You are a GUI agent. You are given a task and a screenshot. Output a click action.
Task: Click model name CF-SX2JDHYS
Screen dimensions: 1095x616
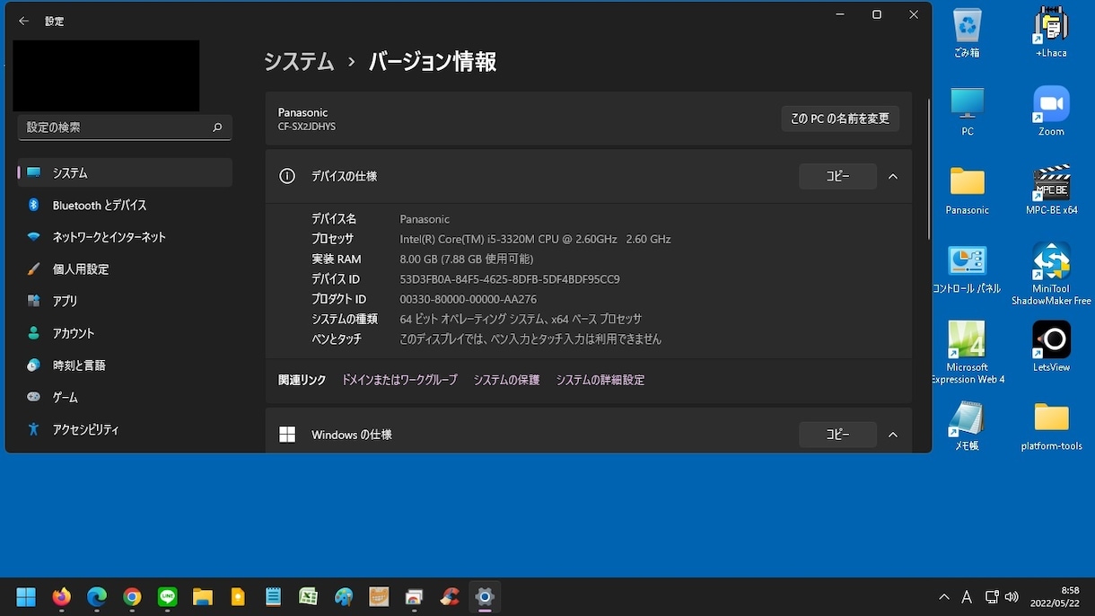pos(306,128)
